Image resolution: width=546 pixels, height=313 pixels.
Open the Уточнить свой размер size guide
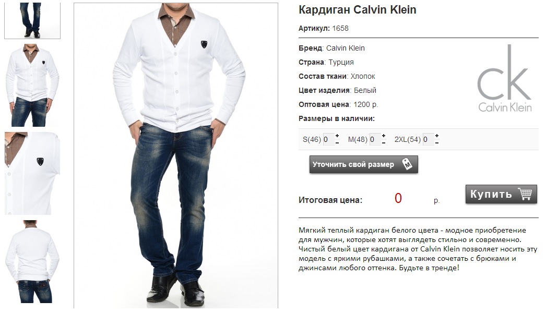click(x=363, y=164)
